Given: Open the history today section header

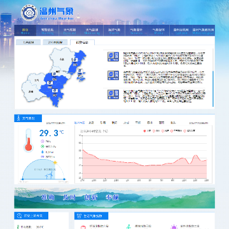Looking at the screenshot, I should (31, 216).
